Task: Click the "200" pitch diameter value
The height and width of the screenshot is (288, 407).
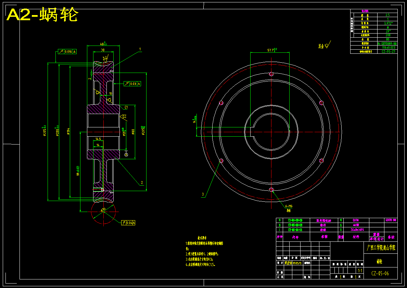Action: coord(387,35)
